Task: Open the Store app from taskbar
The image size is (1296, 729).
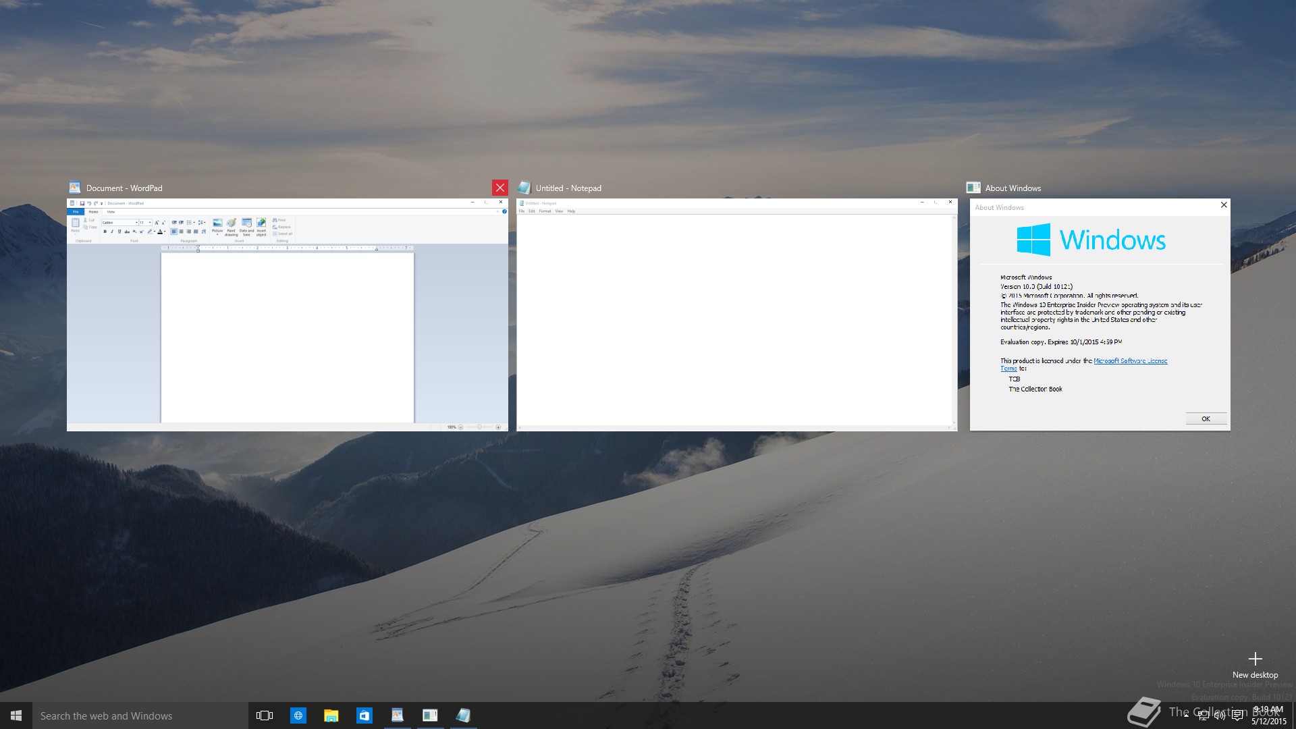Action: click(x=364, y=715)
